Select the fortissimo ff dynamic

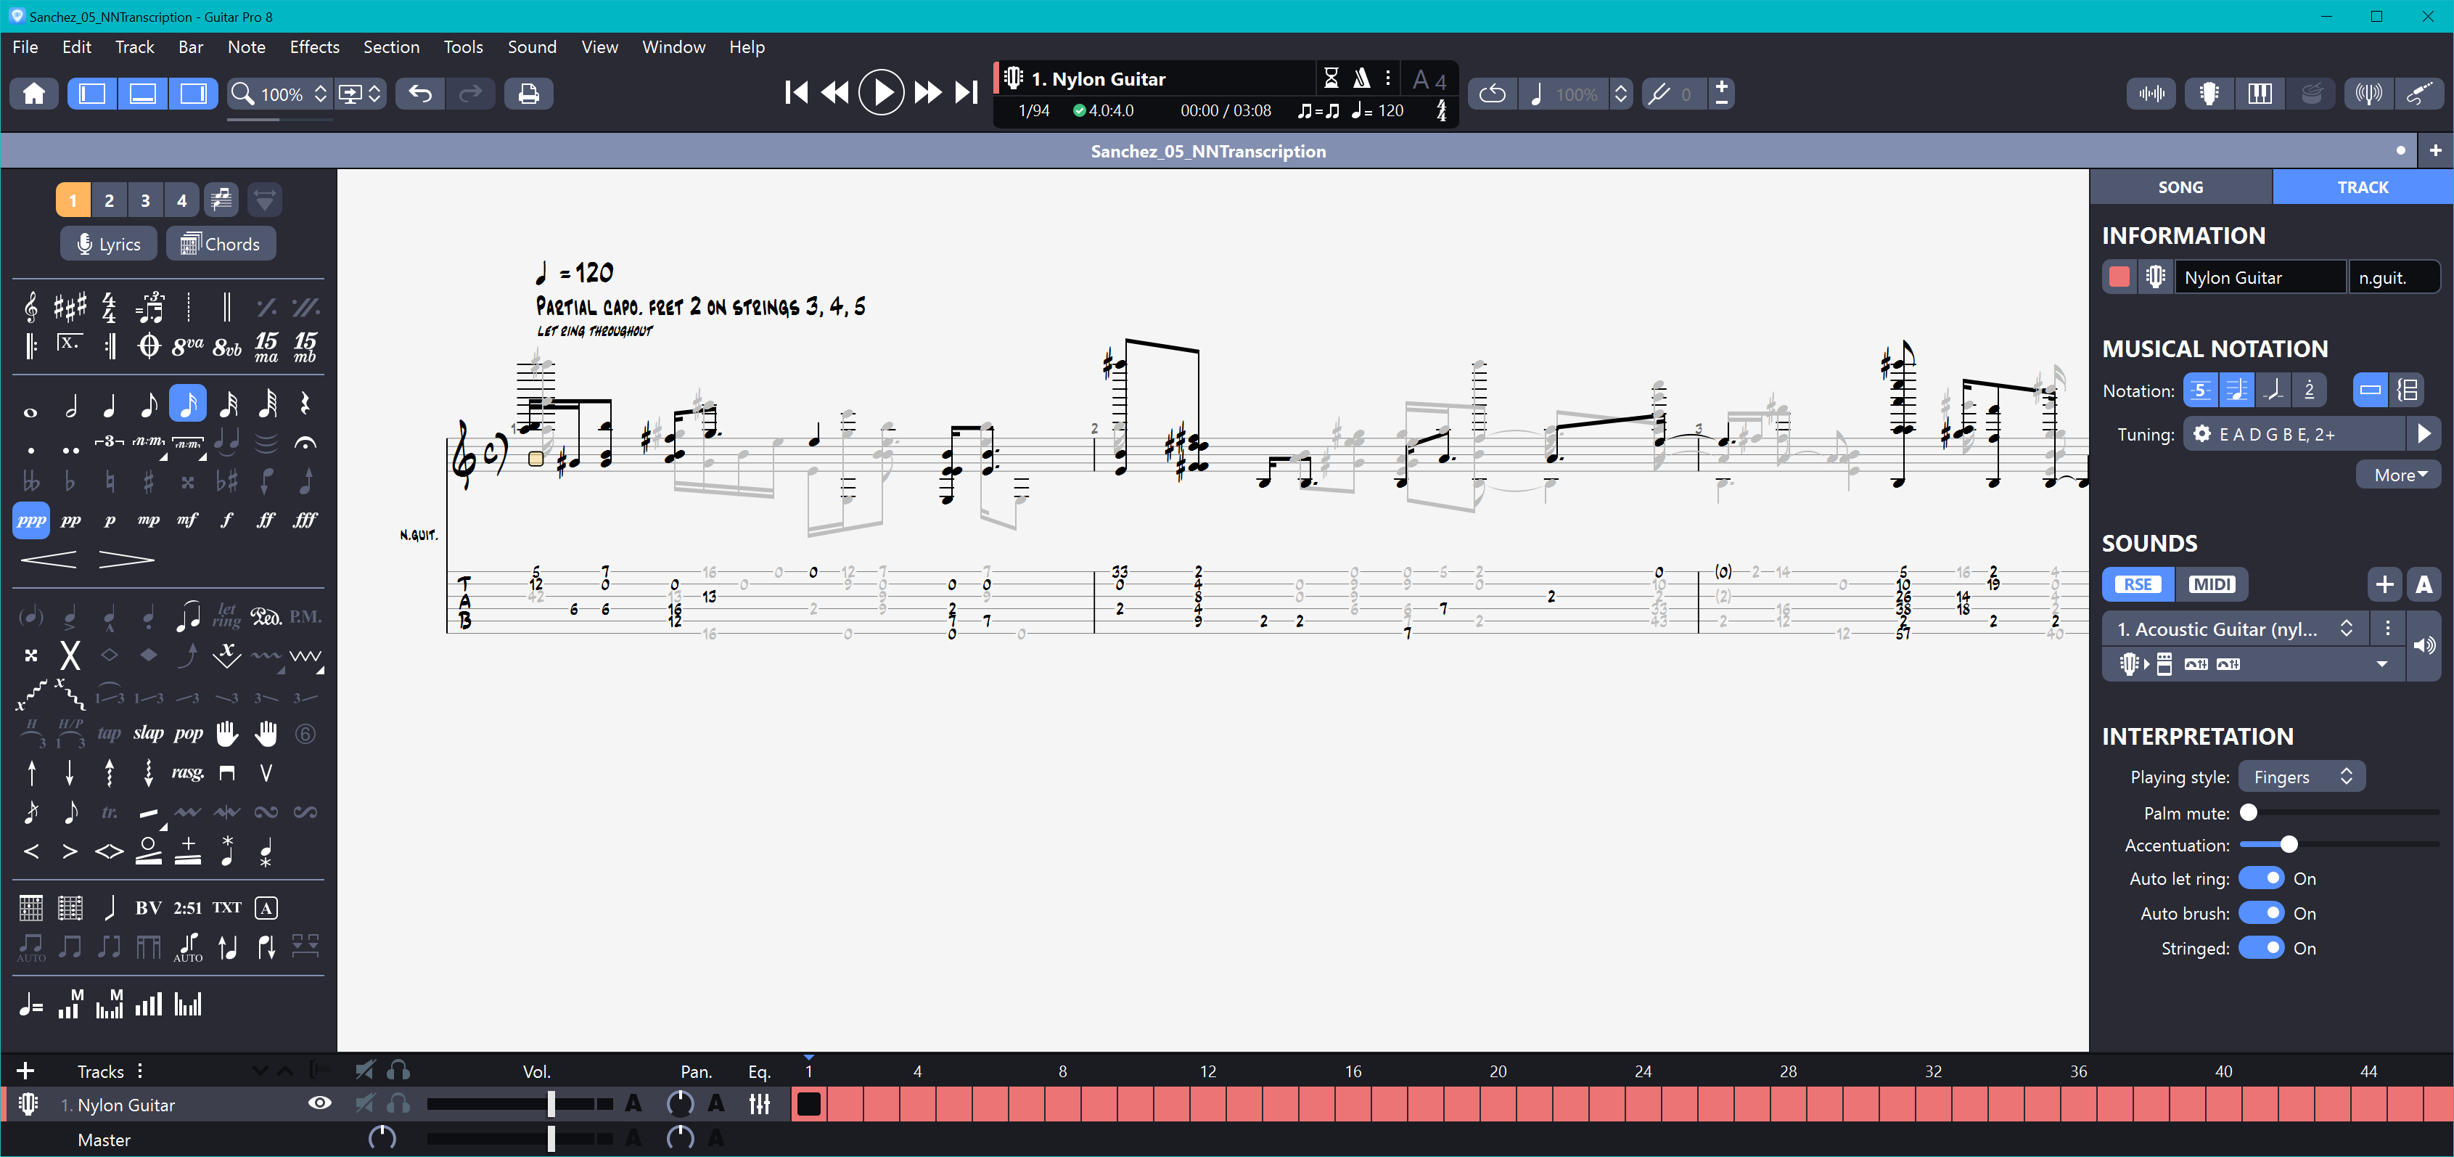(266, 520)
